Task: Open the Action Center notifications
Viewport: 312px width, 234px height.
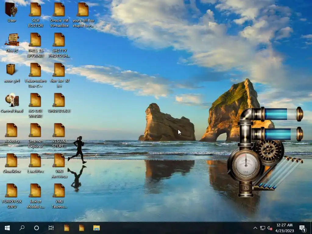Action: [x=302, y=228]
